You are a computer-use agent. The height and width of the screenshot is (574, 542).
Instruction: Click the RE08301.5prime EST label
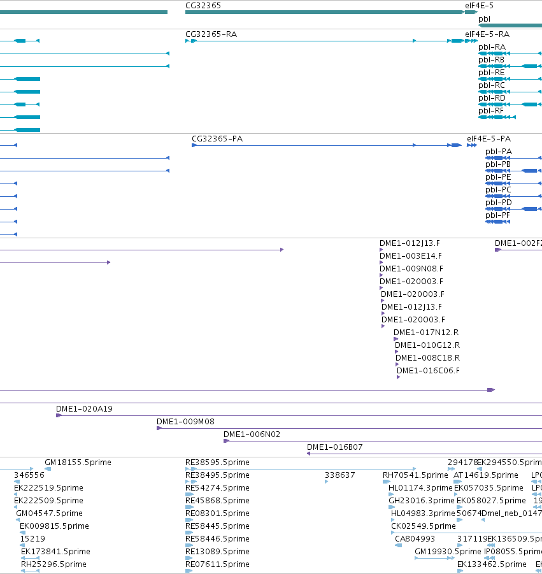(217, 513)
